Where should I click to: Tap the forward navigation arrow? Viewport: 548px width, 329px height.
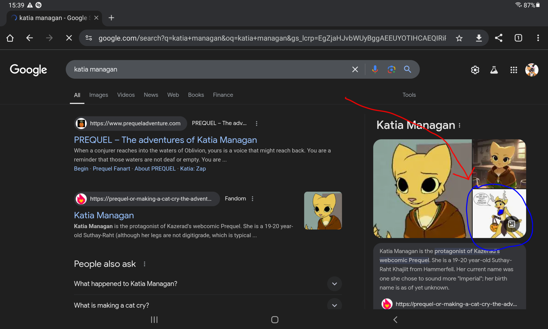(49, 38)
